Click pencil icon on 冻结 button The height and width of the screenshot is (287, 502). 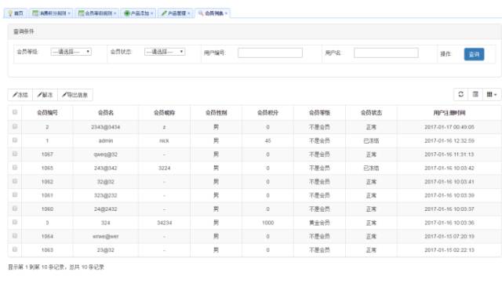15,95
